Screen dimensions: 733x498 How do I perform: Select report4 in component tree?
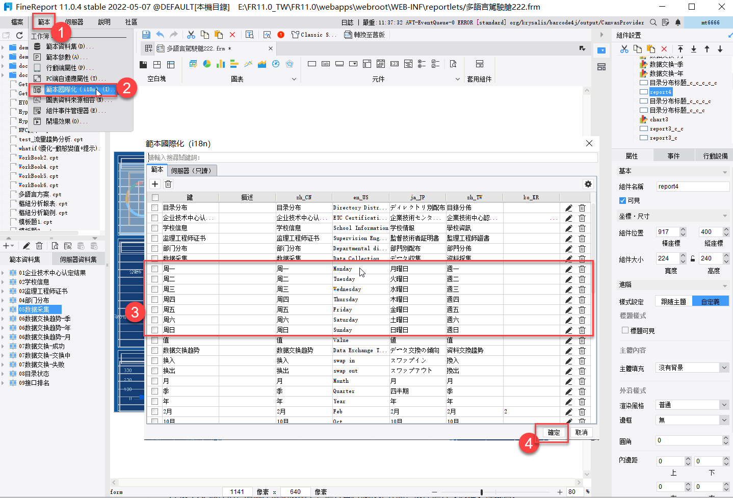(660, 92)
